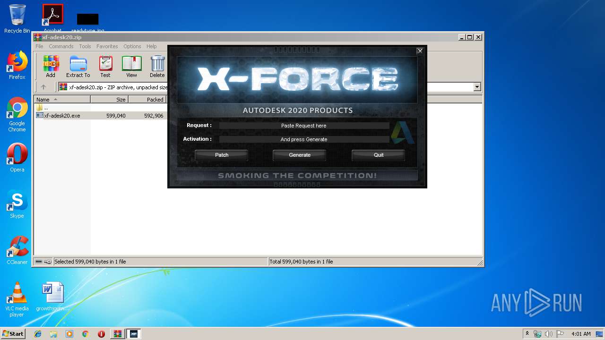The image size is (605, 340).
Task: Click the taskbar clock showing 4:01 AM
Action: click(x=581, y=334)
